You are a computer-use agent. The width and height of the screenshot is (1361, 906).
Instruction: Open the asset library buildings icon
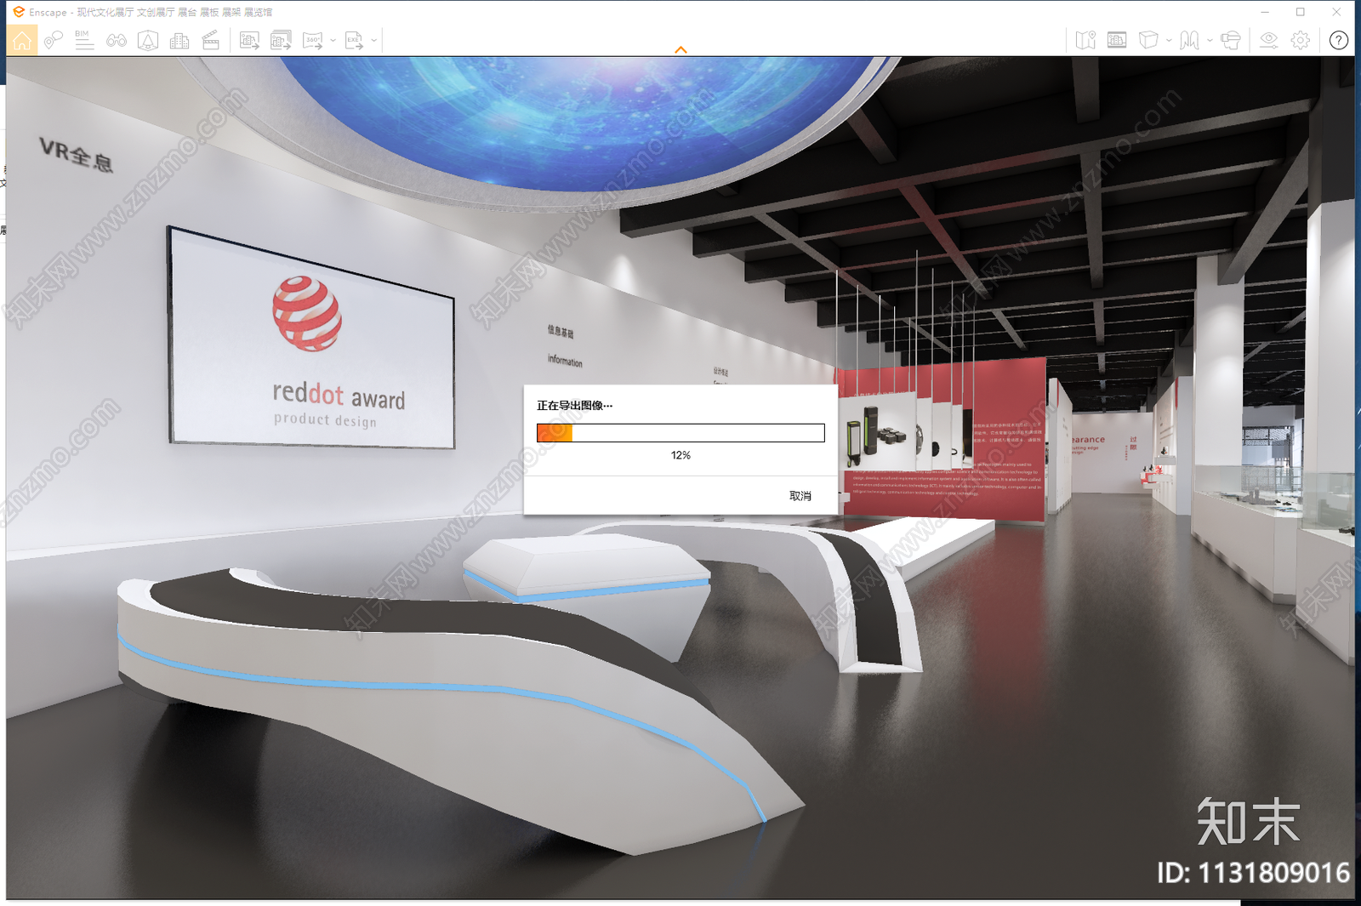(179, 40)
